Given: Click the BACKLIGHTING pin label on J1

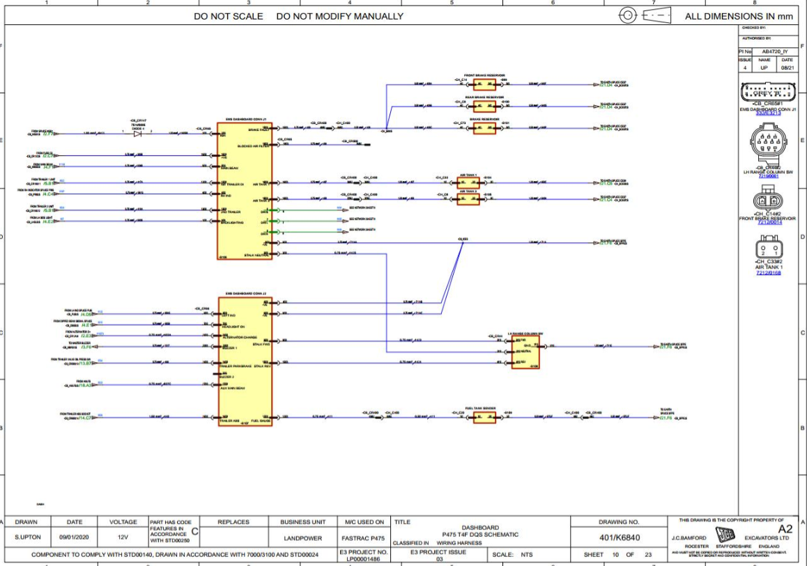Looking at the screenshot, I should (x=232, y=223).
